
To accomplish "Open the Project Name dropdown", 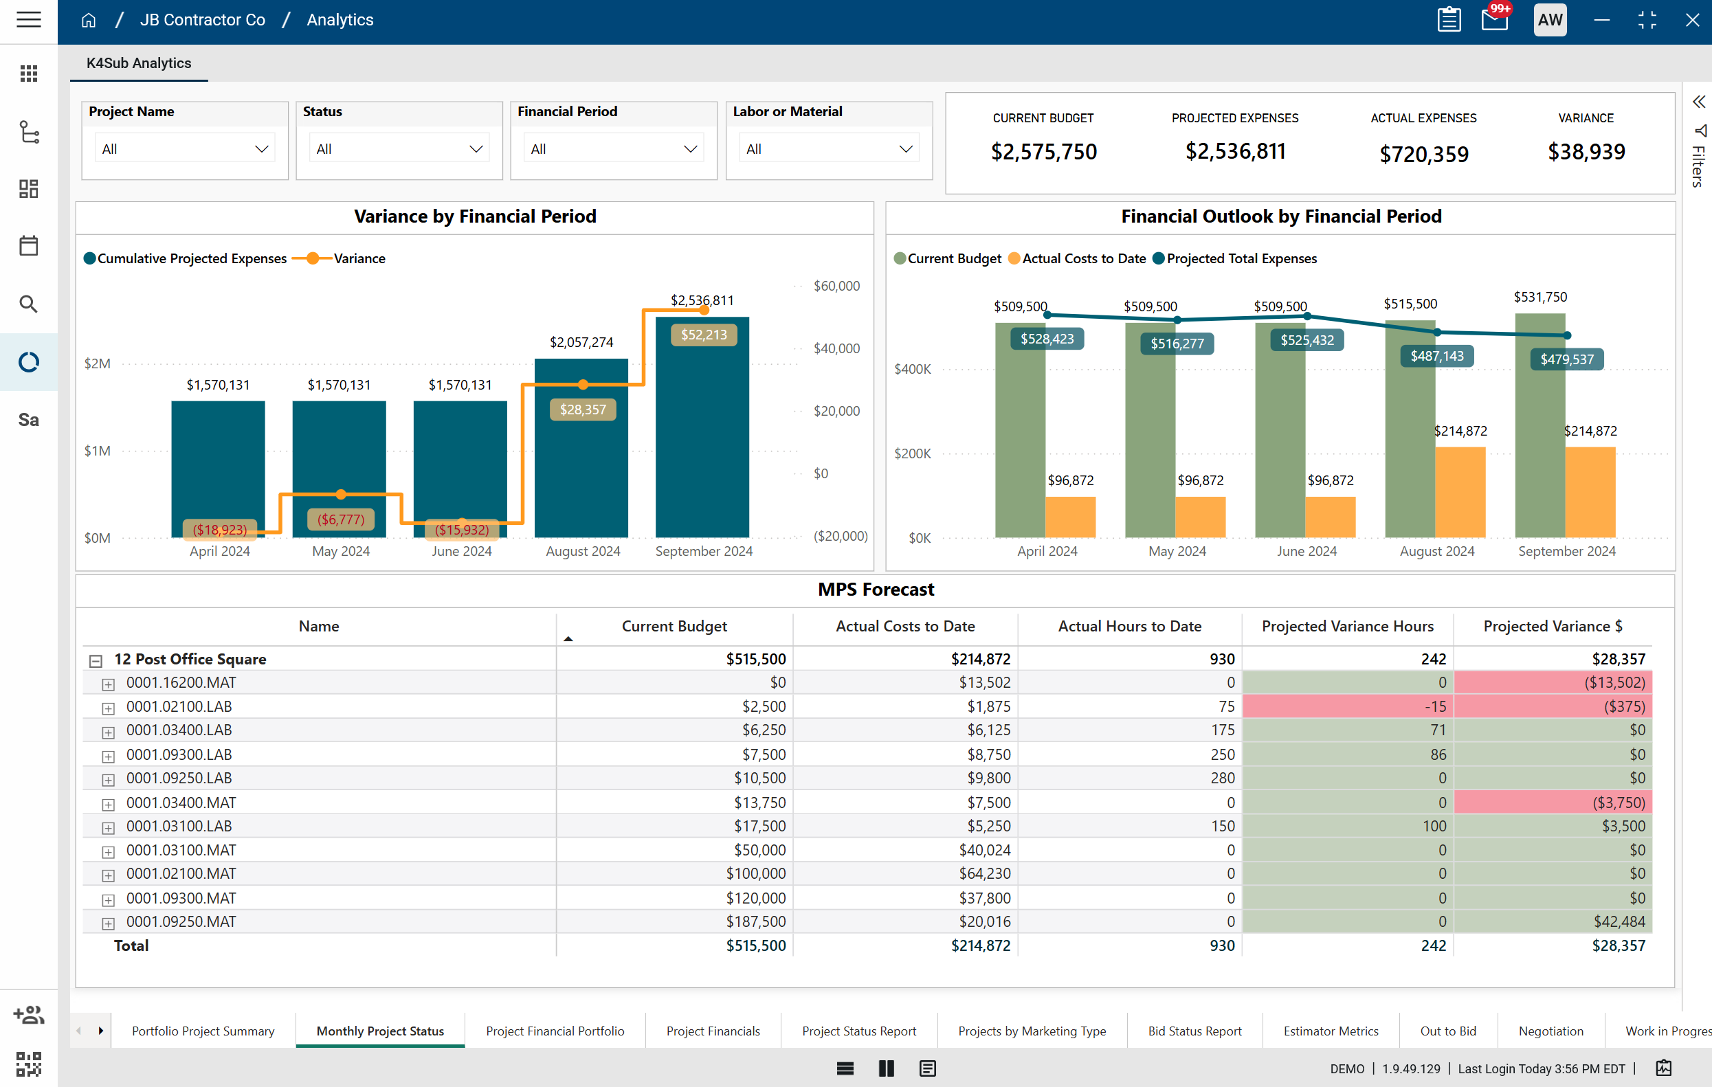I will tap(185, 149).
